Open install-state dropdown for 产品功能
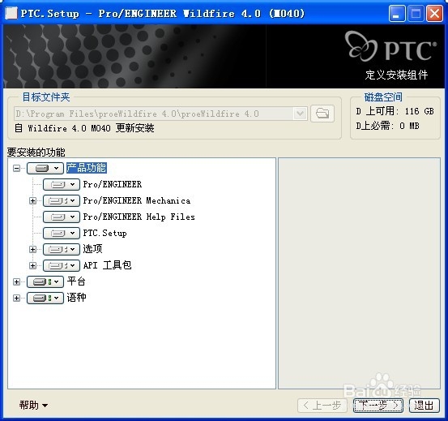The width and height of the screenshot is (448, 421). (45, 168)
